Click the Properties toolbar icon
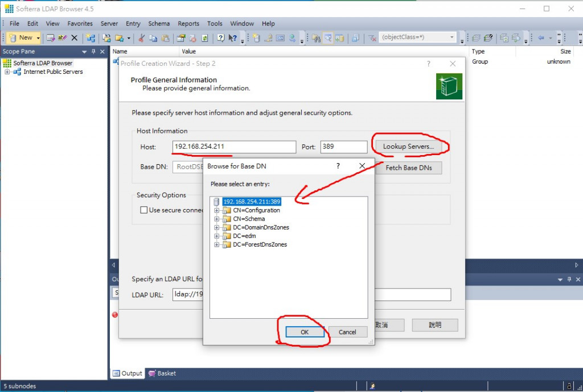This screenshot has width=583, height=392. [181, 38]
